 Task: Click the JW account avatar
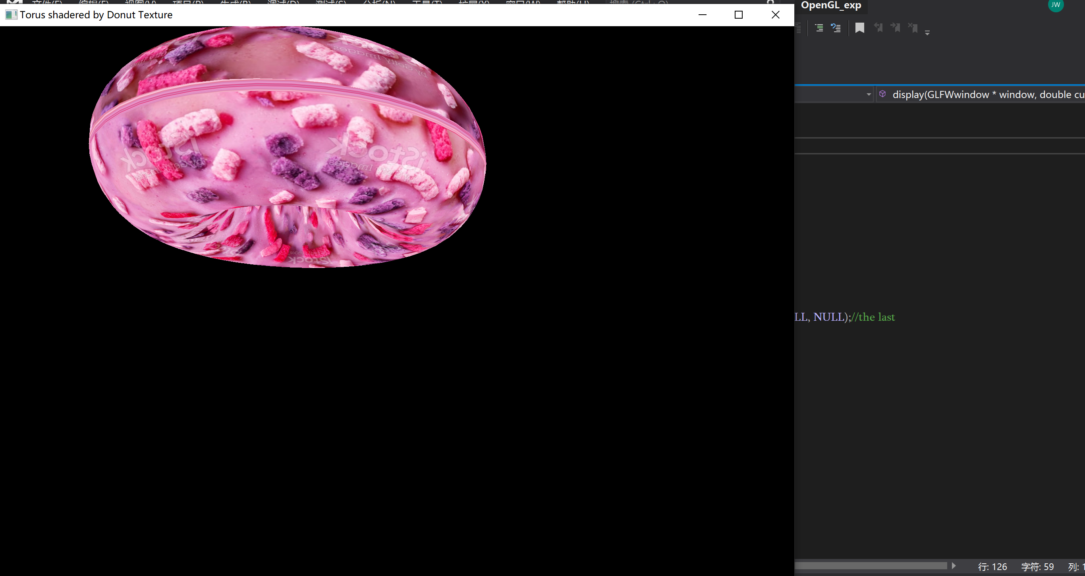point(1056,6)
